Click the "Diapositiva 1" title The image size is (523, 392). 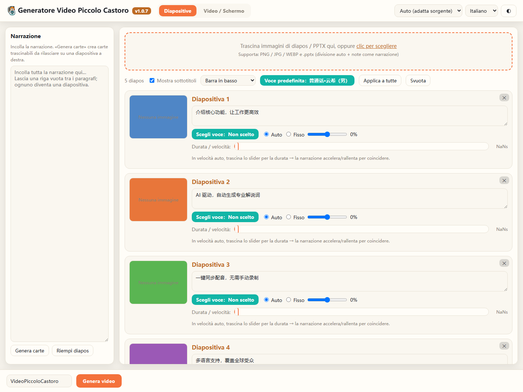(x=211, y=99)
